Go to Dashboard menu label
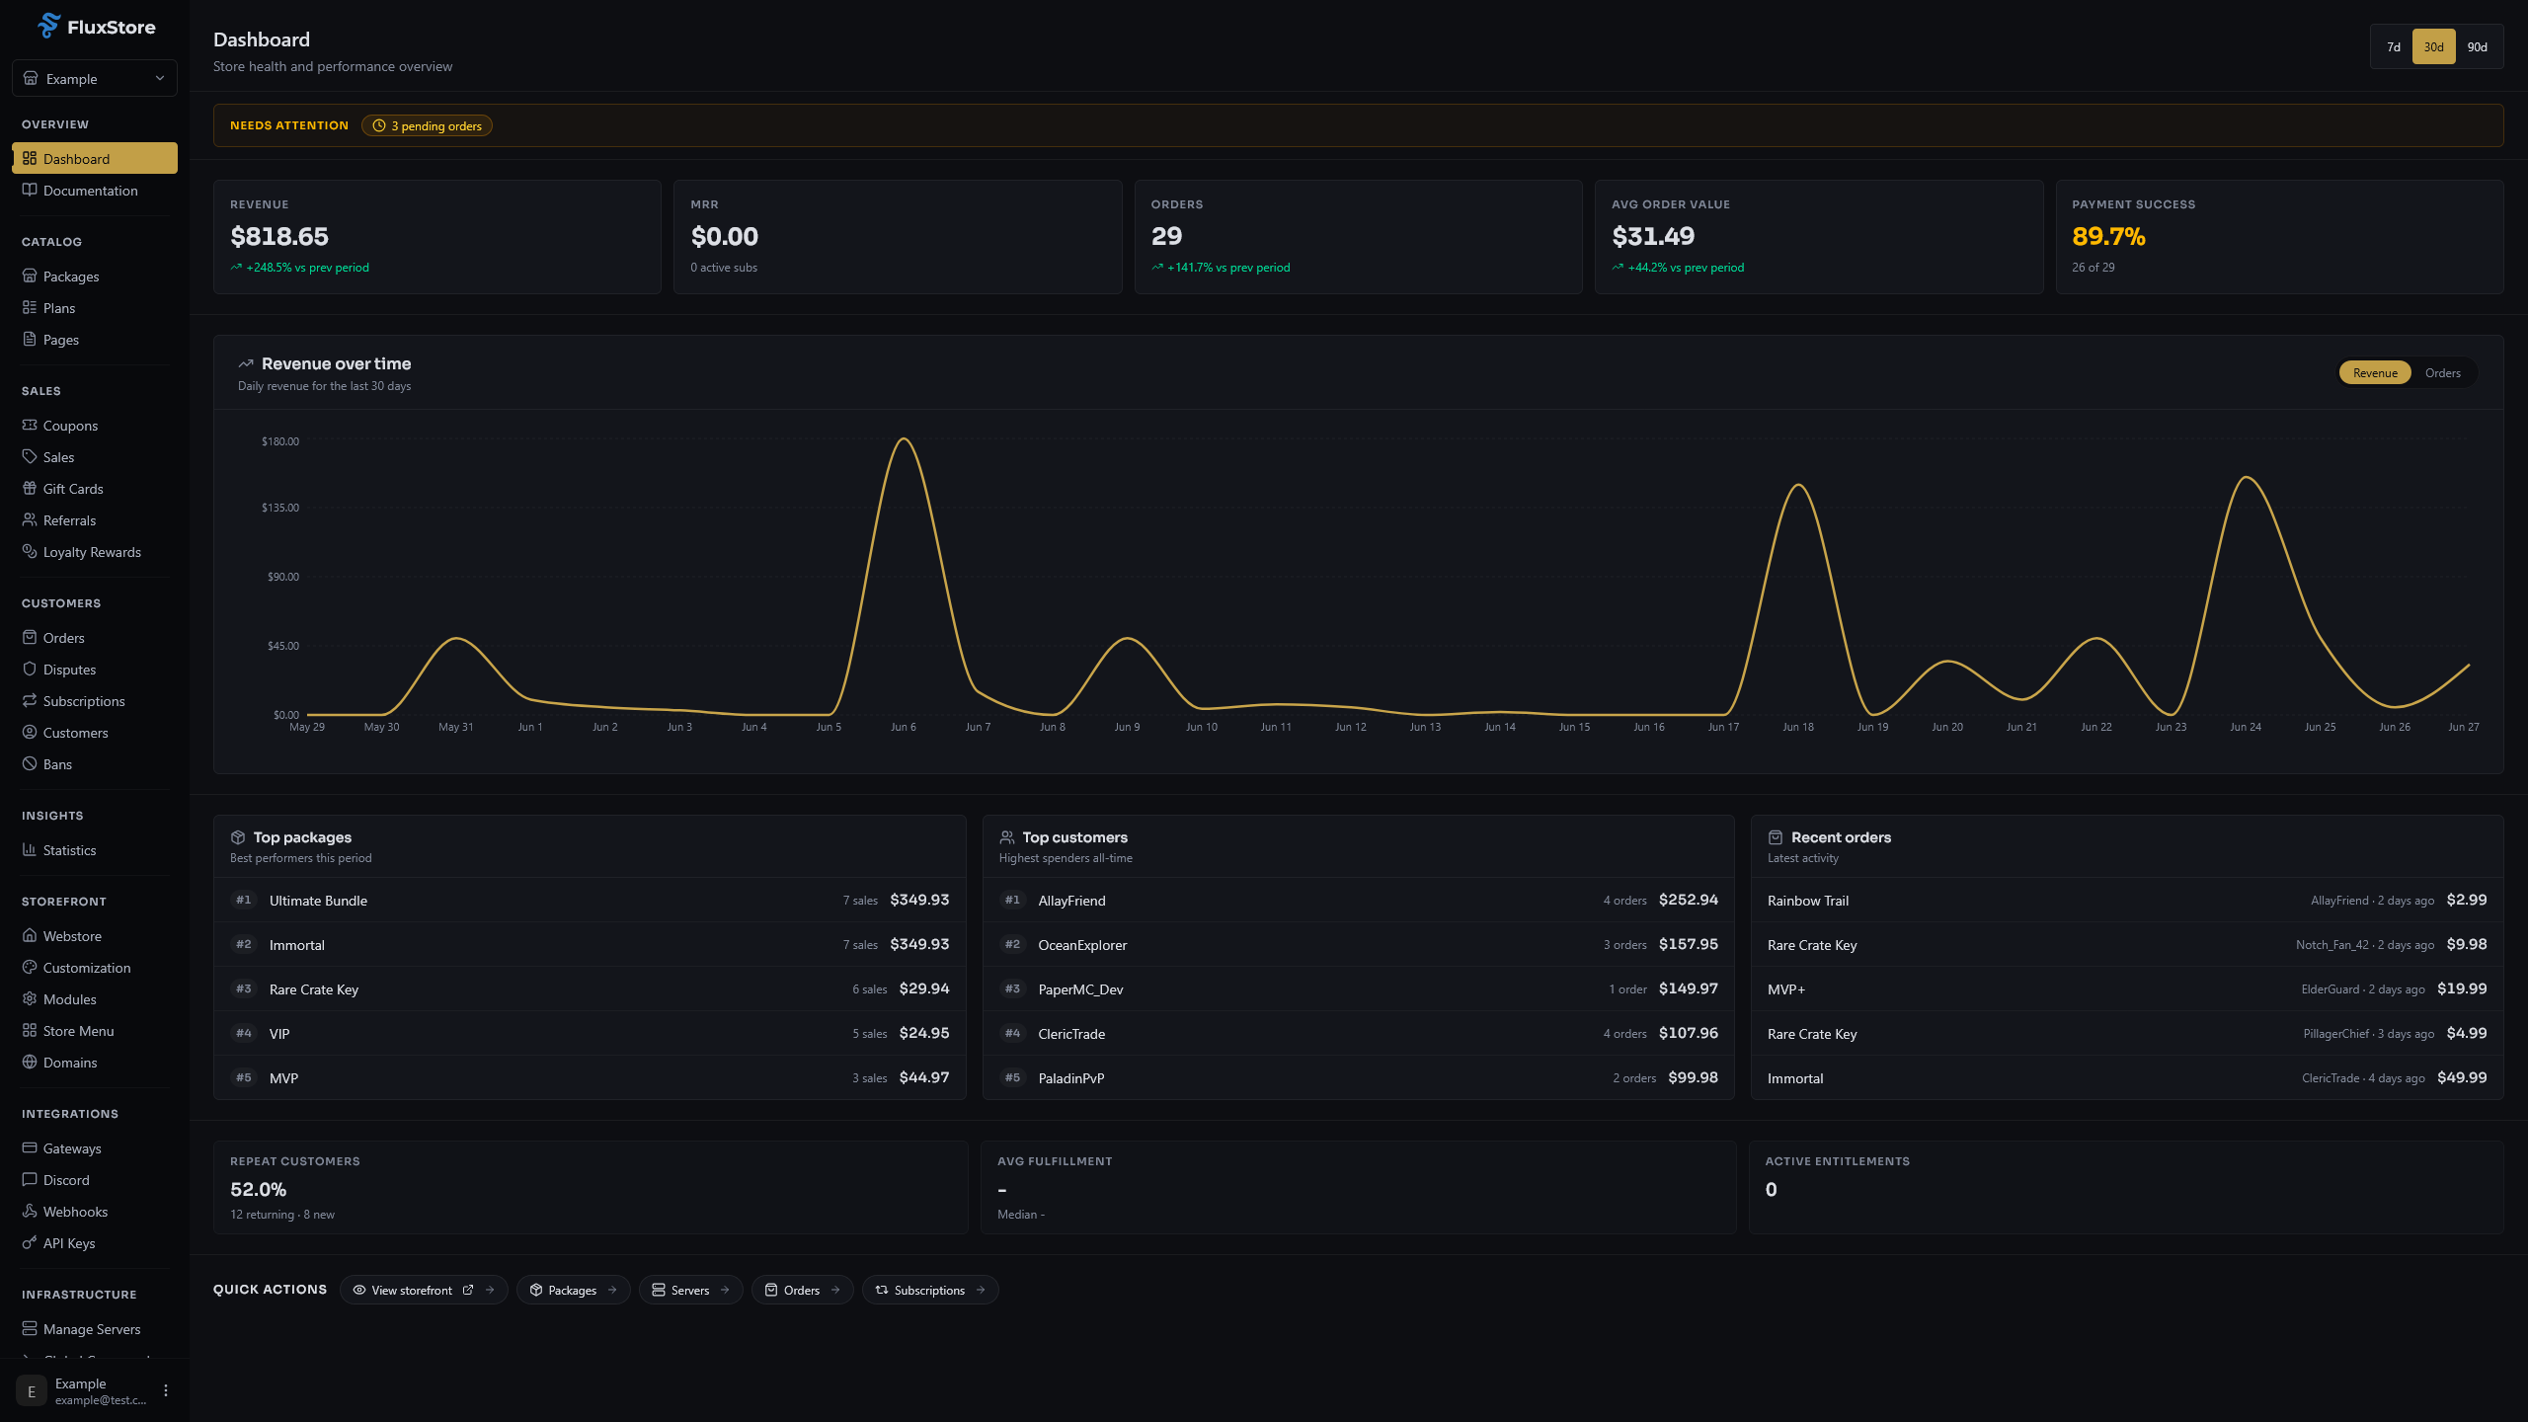Screen dimensions: 2528x1422 point(77,159)
